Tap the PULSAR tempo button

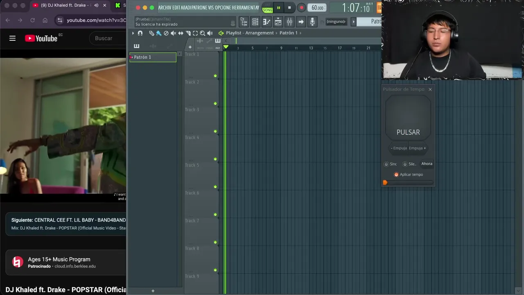pyautogui.click(x=408, y=118)
